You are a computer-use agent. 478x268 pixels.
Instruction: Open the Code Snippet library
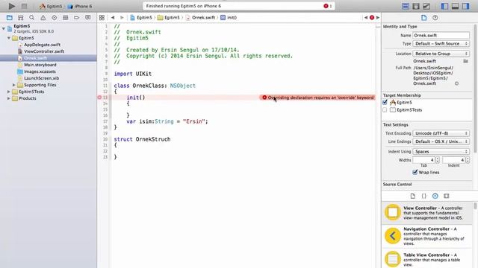[x=424, y=196]
